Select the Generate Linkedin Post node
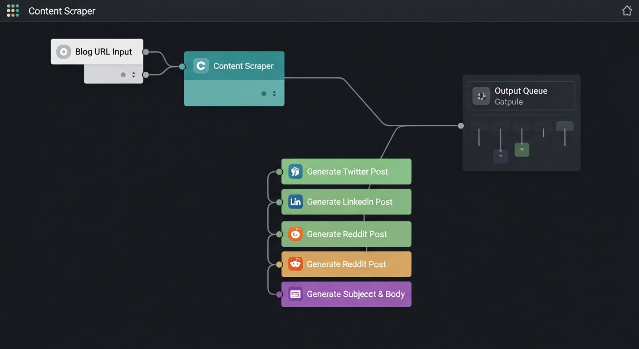The height and width of the screenshot is (349, 639). pos(346,202)
